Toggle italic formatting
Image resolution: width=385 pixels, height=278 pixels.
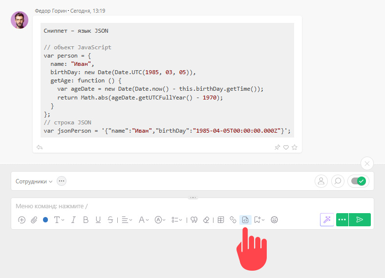(x=73, y=220)
